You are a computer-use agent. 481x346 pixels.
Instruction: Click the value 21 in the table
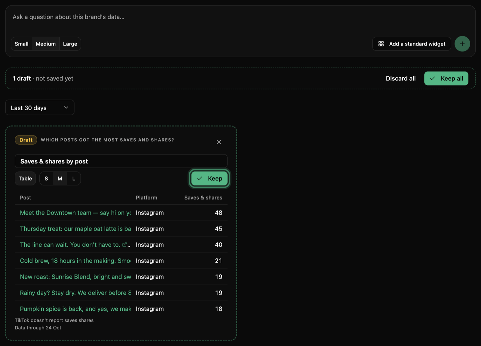(x=219, y=260)
